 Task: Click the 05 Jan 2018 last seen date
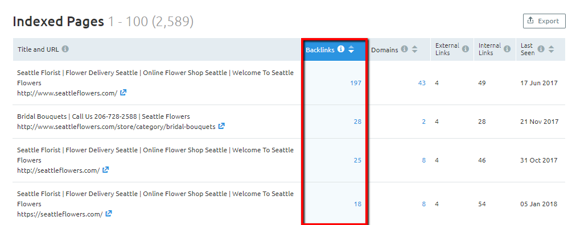tap(539, 204)
